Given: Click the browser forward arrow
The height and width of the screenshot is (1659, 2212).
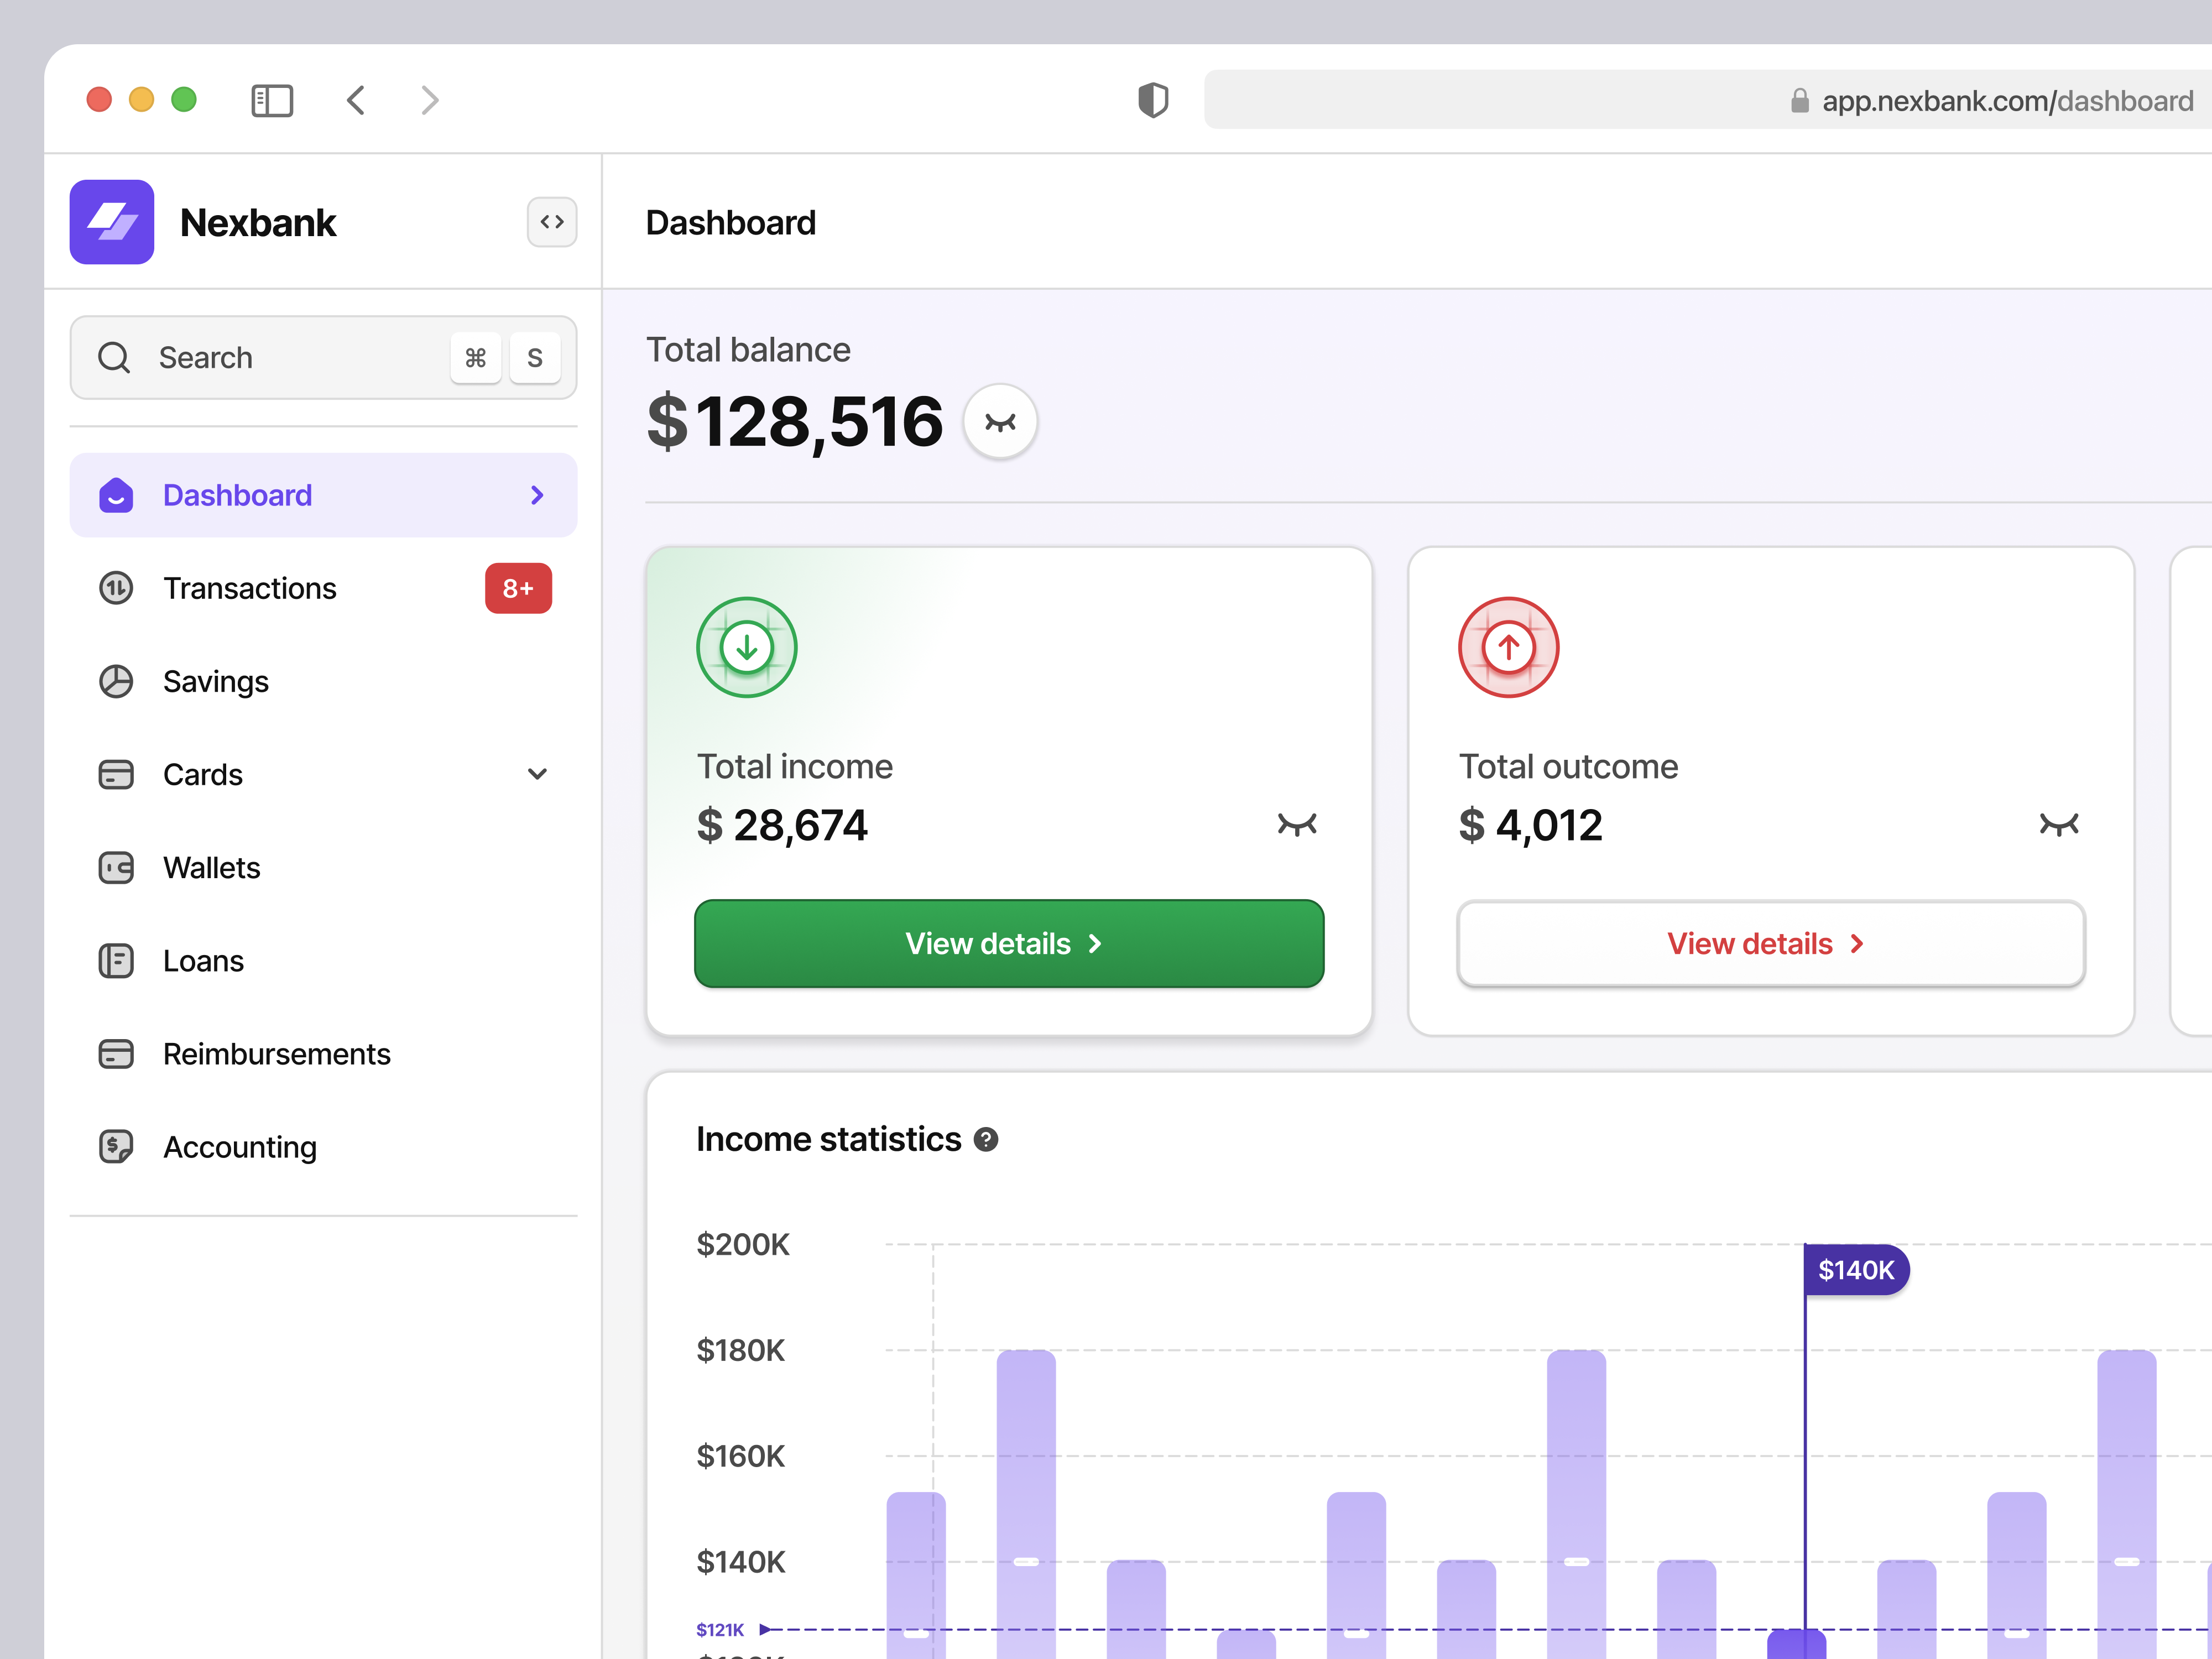Looking at the screenshot, I should pyautogui.click(x=430, y=100).
